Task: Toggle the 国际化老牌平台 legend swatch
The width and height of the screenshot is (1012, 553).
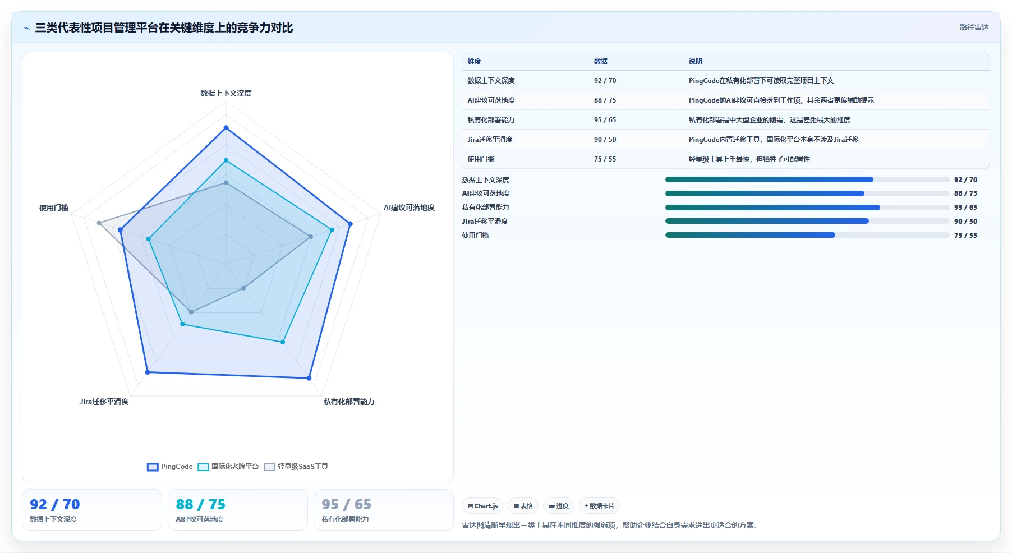Action: pyautogui.click(x=203, y=467)
